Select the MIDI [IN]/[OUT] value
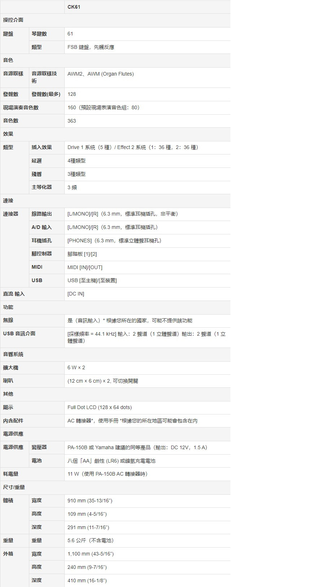This screenshot has height=587, width=320. pos(85,267)
